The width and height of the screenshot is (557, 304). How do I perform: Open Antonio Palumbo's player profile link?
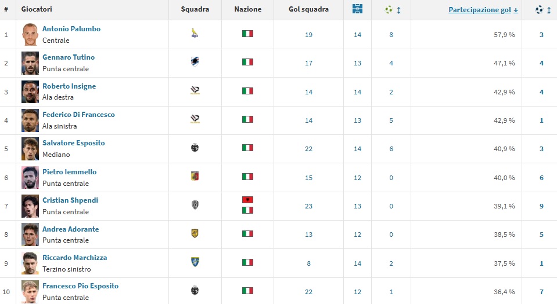pyautogui.click(x=71, y=29)
